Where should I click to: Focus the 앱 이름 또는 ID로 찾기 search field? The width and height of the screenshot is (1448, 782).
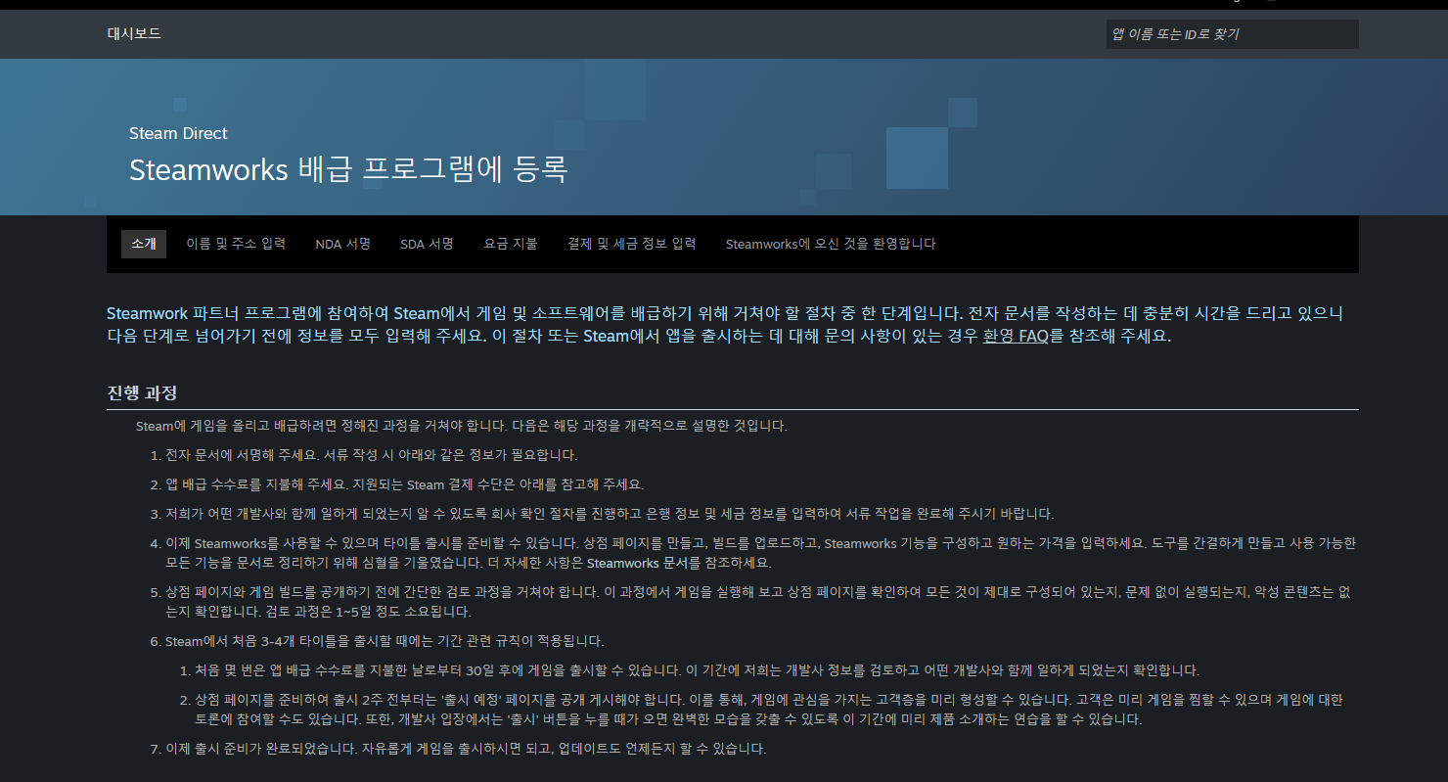coord(1232,34)
